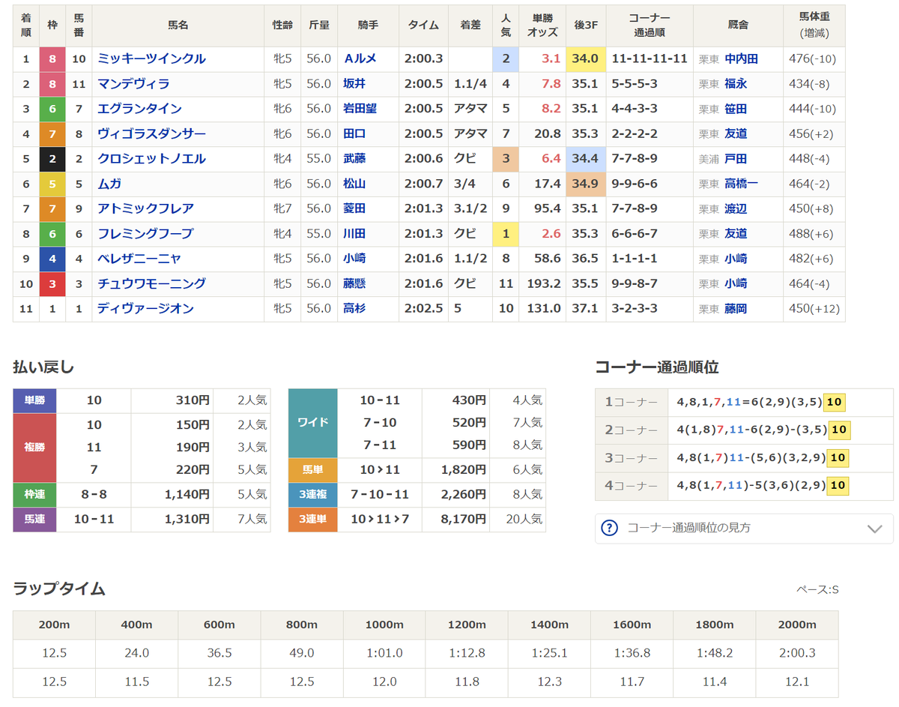
Task: Open jockey 岩田望 profile
Action: tap(360, 109)
